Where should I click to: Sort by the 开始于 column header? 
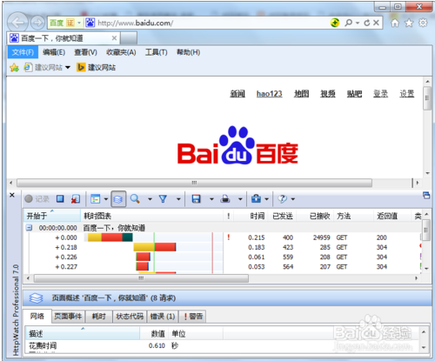[51, 216]
